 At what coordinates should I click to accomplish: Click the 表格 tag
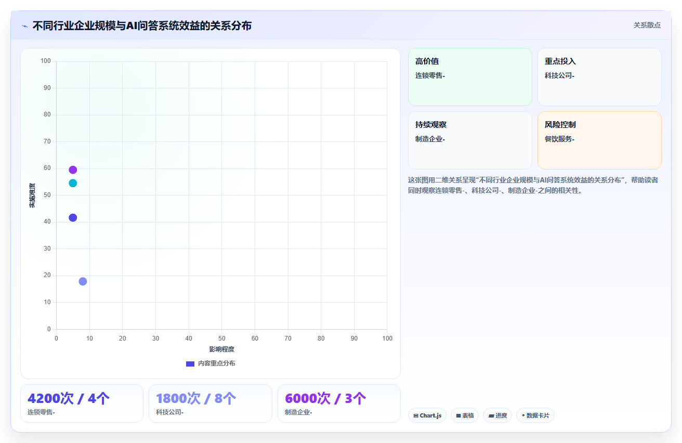tap(465, 415)
